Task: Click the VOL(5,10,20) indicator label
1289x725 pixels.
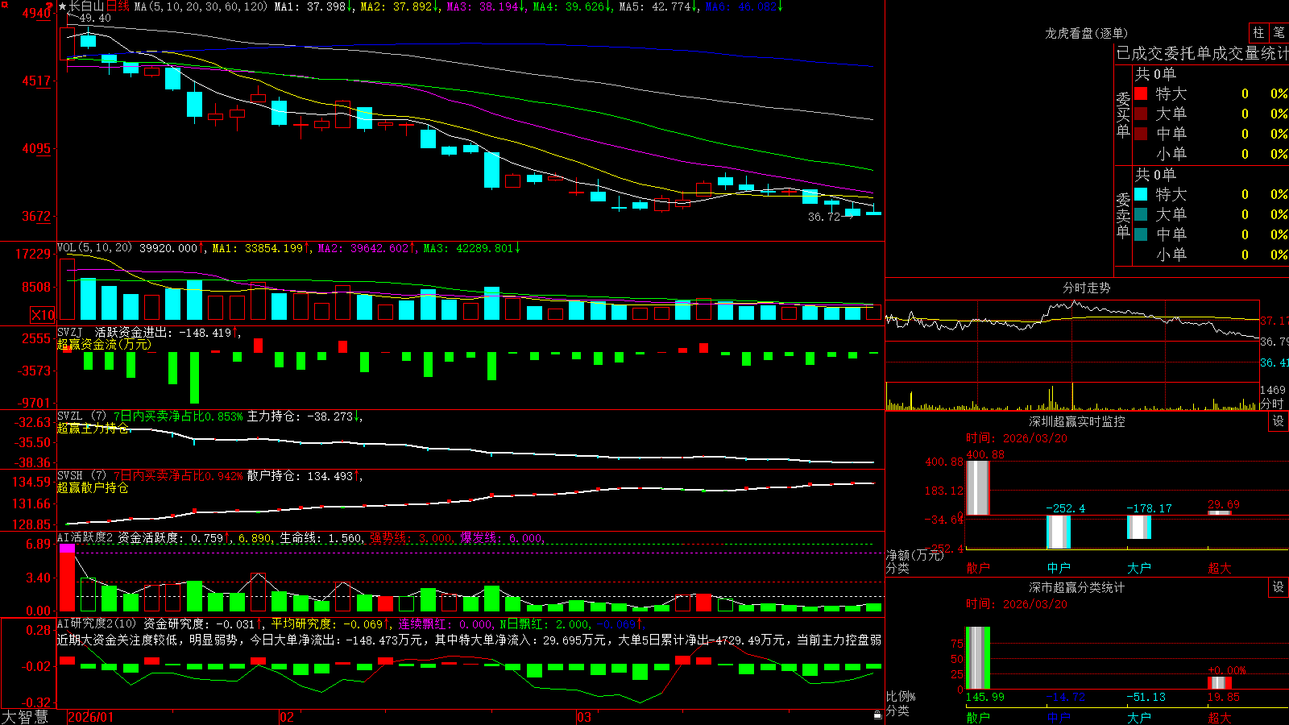Action: click(x=94, y=248)
